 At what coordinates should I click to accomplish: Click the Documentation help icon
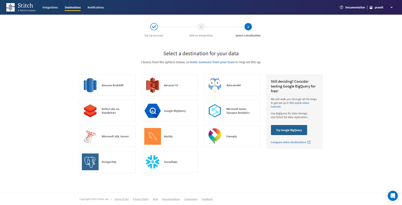point(341,8)
